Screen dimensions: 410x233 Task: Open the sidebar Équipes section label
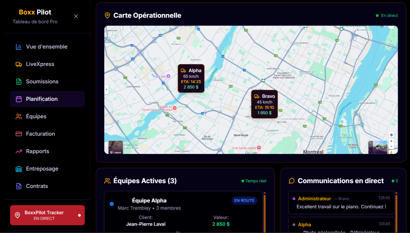pyautogui.click(x=36, y=116)
